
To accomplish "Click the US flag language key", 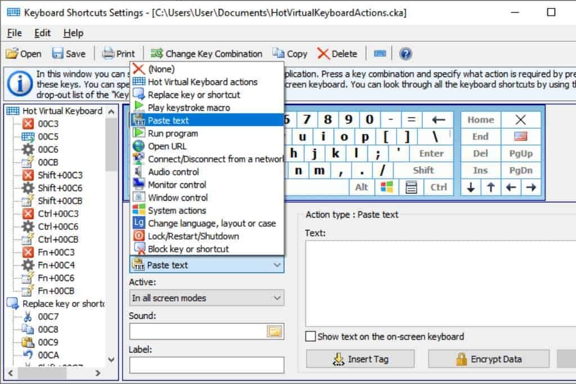I will click(520, 137).
